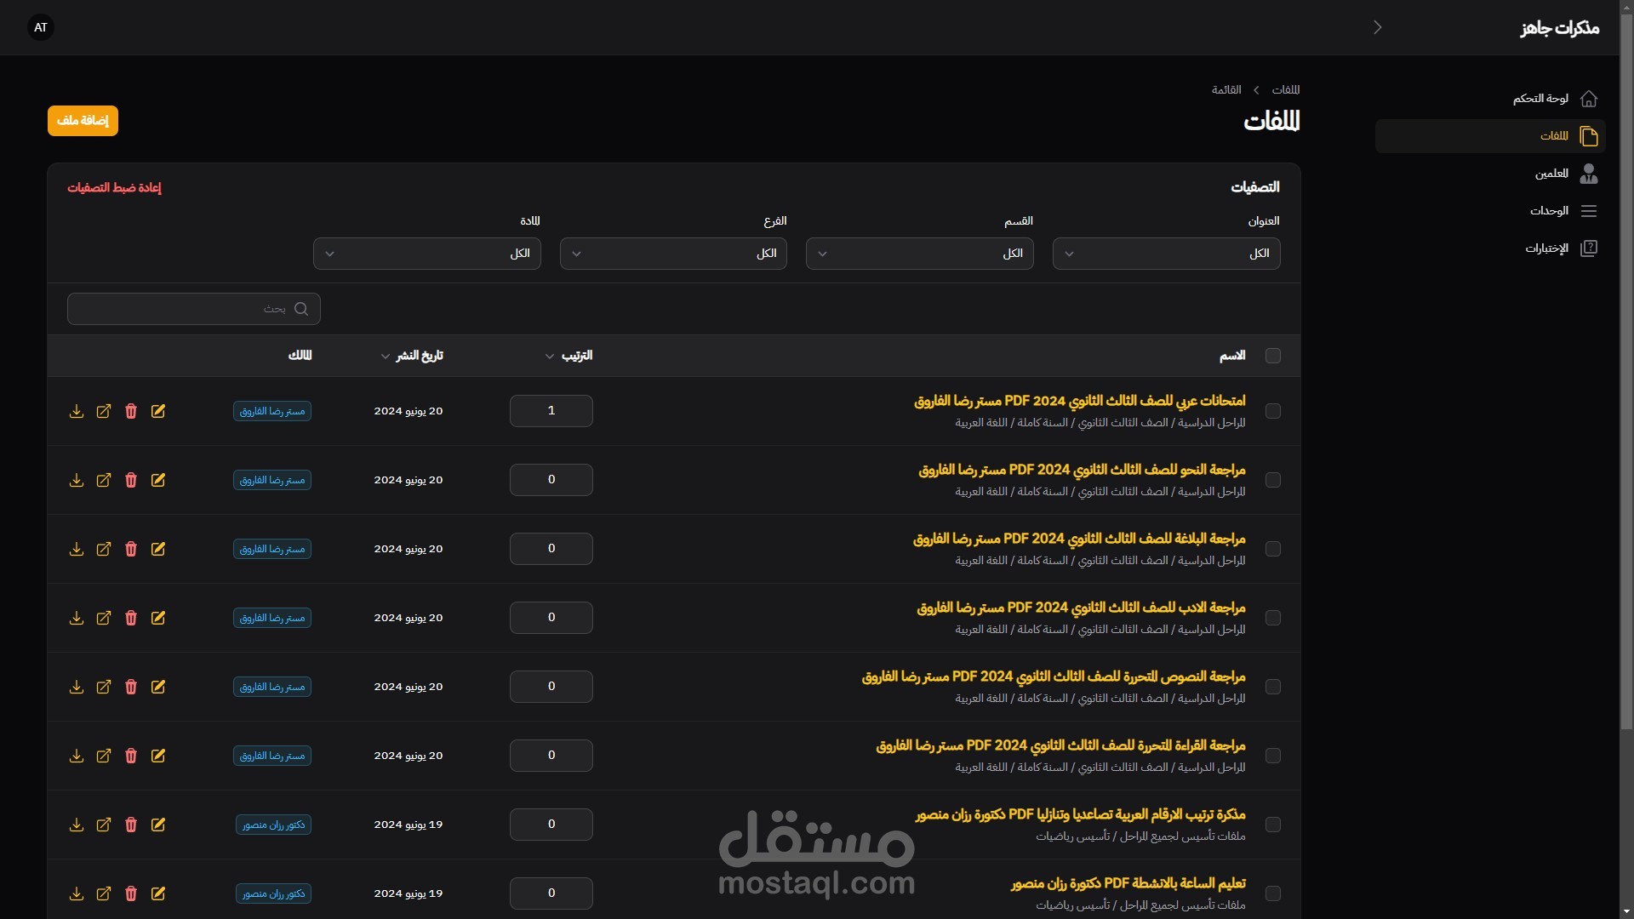
Task: Click الإختبارات quiz icon in sidebar
Action: click(1588, 248)
